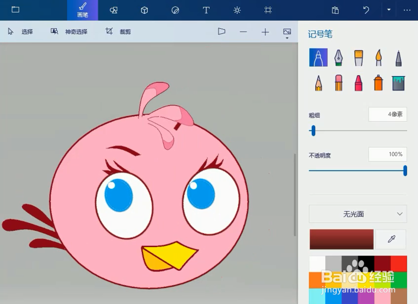Open the 3D shapes cube tab
The height and width of the screenshot is (304, 418).
point(144,10)
